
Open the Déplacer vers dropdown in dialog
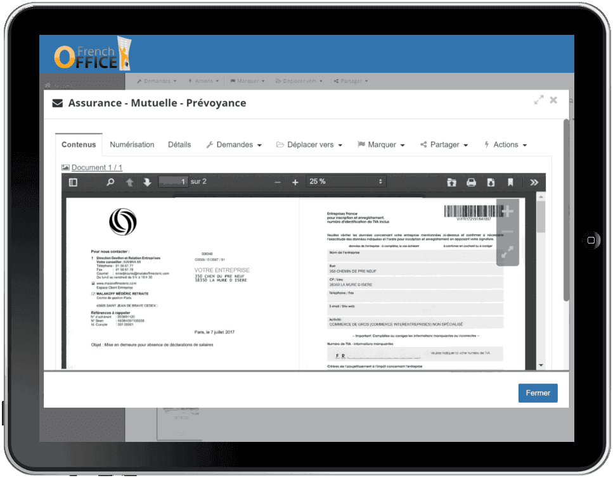tap(309, 144)
